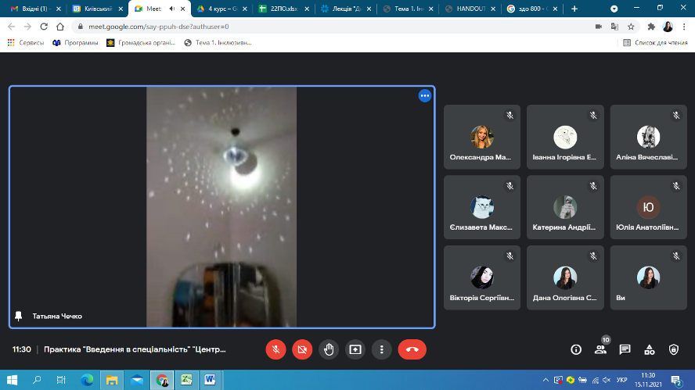
Task: Click Дана Олегівна participant tile
Action: coord(565,277)
